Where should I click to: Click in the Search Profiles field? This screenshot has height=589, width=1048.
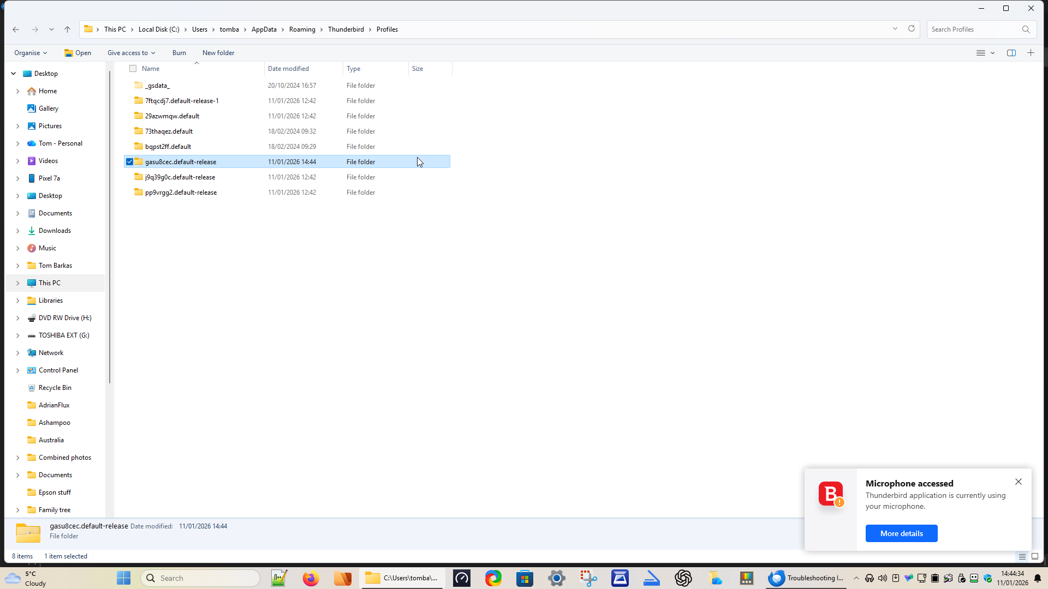tap(972, 29)
